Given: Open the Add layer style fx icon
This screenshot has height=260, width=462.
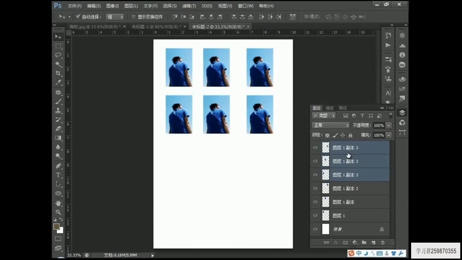Looking at the screenshot, I should point(336,242).
